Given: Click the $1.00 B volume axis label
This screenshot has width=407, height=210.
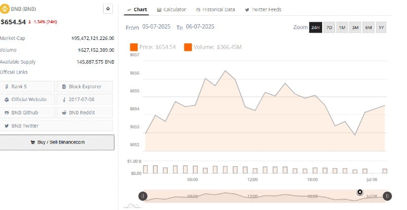Looking at the screenshot, I should [x=134, y=161].
